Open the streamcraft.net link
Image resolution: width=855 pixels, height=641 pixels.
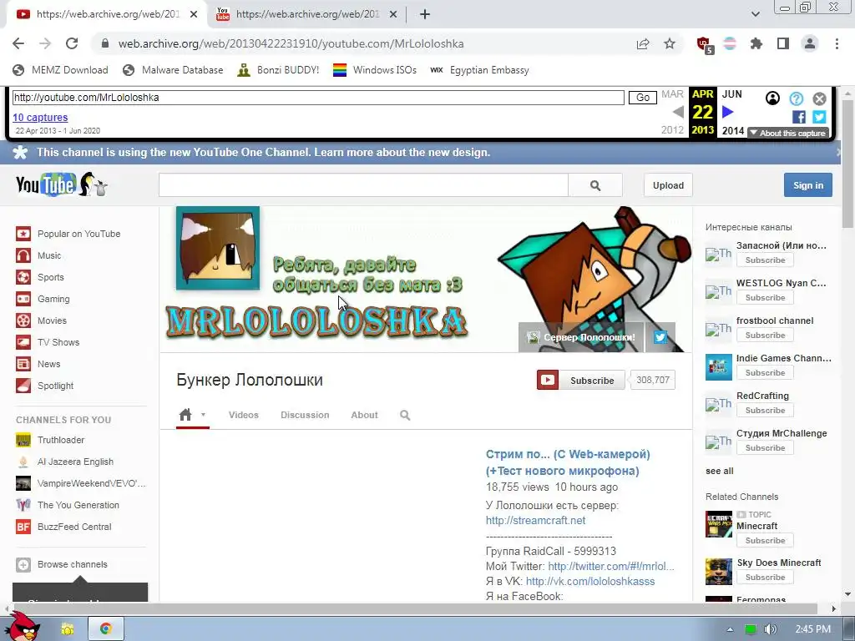click(x=535, y=521)
